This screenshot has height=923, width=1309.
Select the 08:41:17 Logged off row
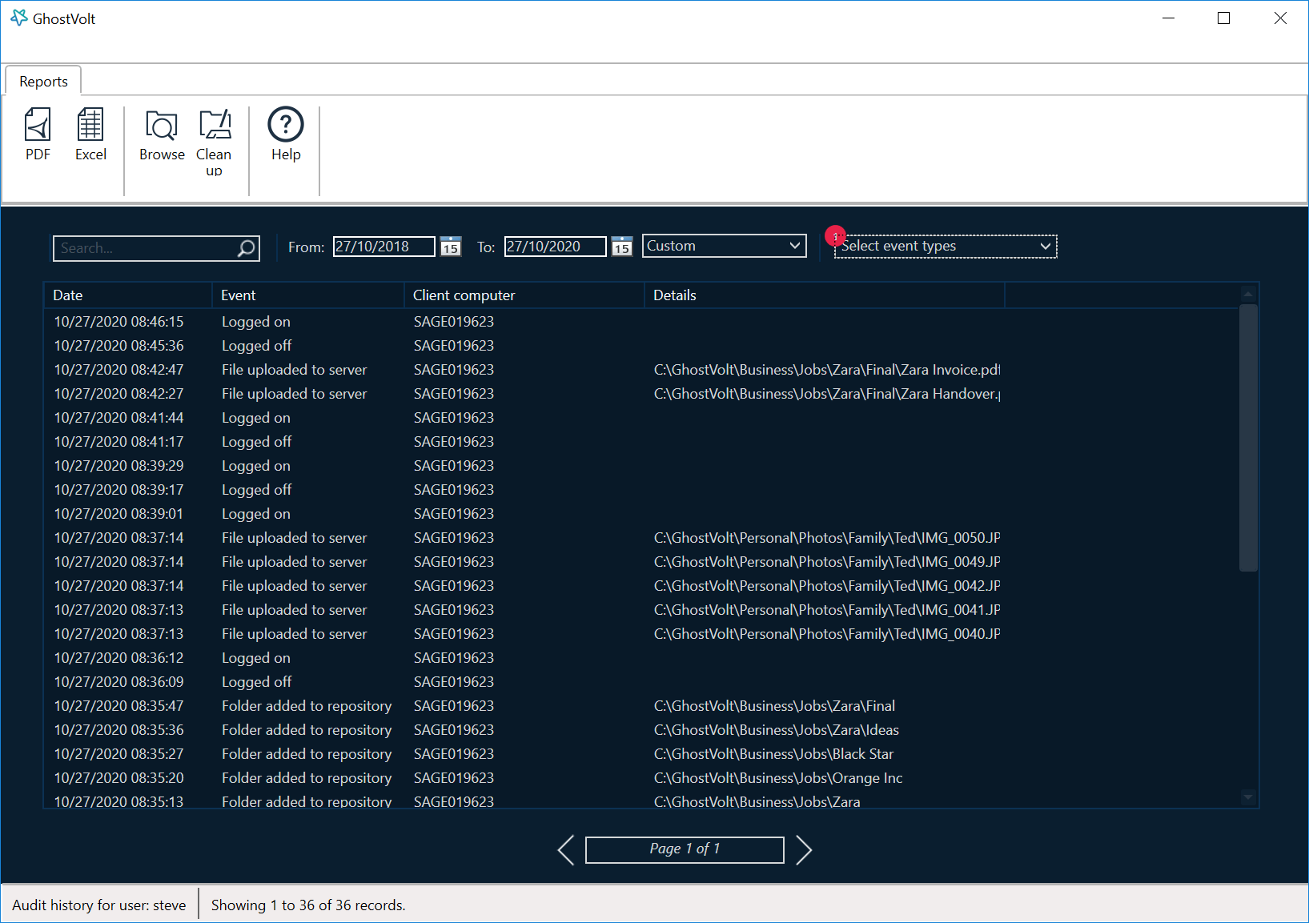(640, 441)
